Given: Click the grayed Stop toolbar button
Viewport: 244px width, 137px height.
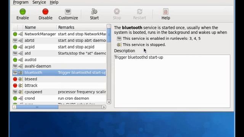Looking at the screenshot, I should (x=117, y=14).
